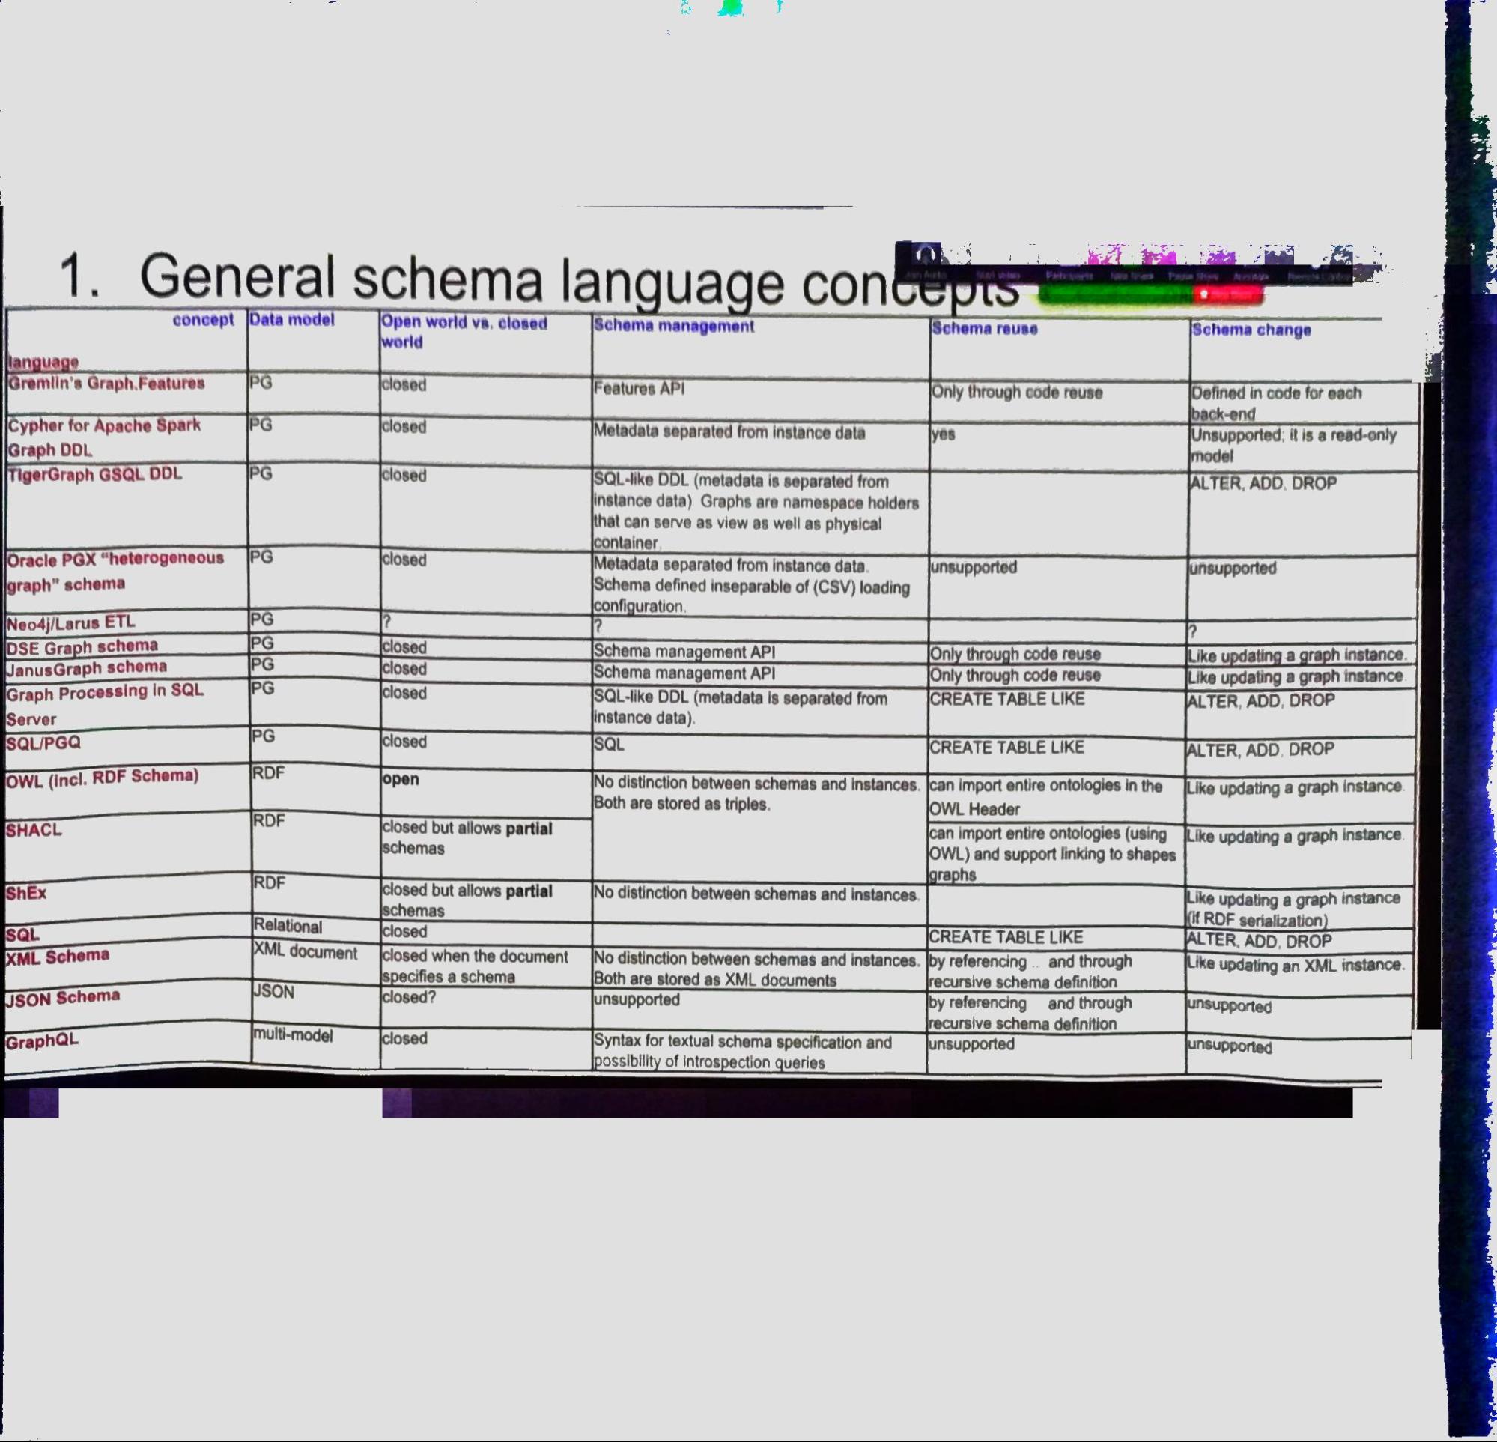The image size is (1497, 1442).
Task: Click the Schema change column header
Action: 1251,330
